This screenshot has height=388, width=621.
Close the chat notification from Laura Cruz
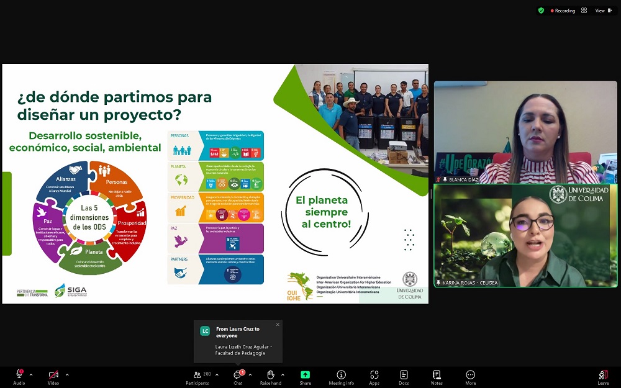(278, 325)
